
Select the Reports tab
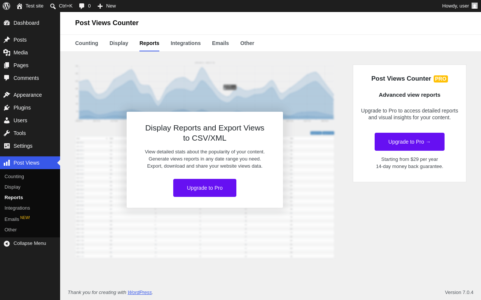[149, 43]
